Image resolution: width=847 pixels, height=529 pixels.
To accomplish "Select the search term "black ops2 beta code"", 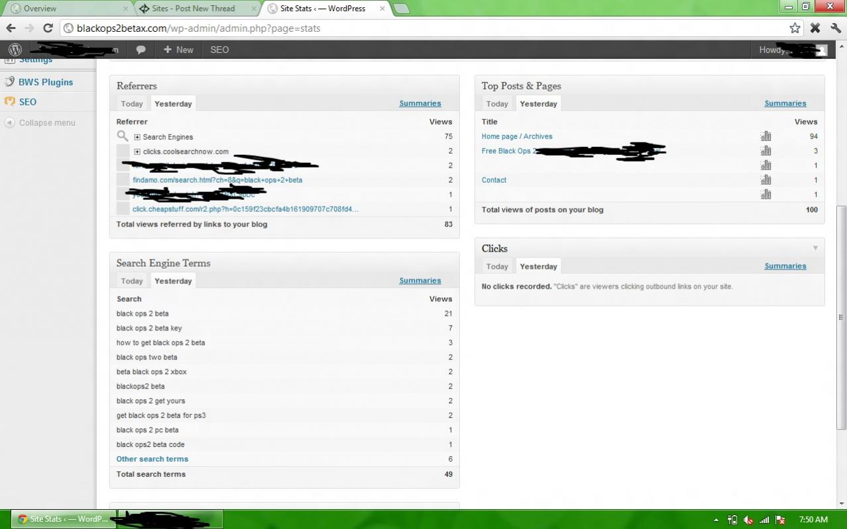I will click(150, 445).
